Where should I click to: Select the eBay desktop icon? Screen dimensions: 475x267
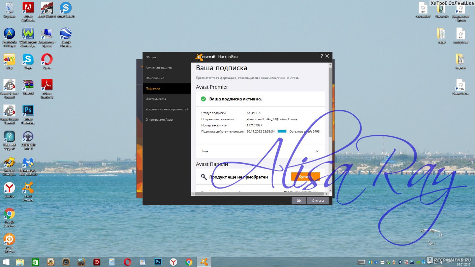[x=9, y=61]
